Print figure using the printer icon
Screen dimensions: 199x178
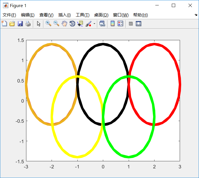28,24
